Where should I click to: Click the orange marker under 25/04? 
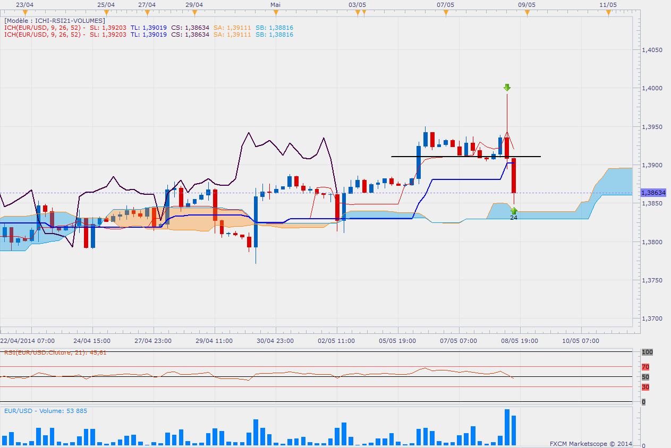point(106,12)
